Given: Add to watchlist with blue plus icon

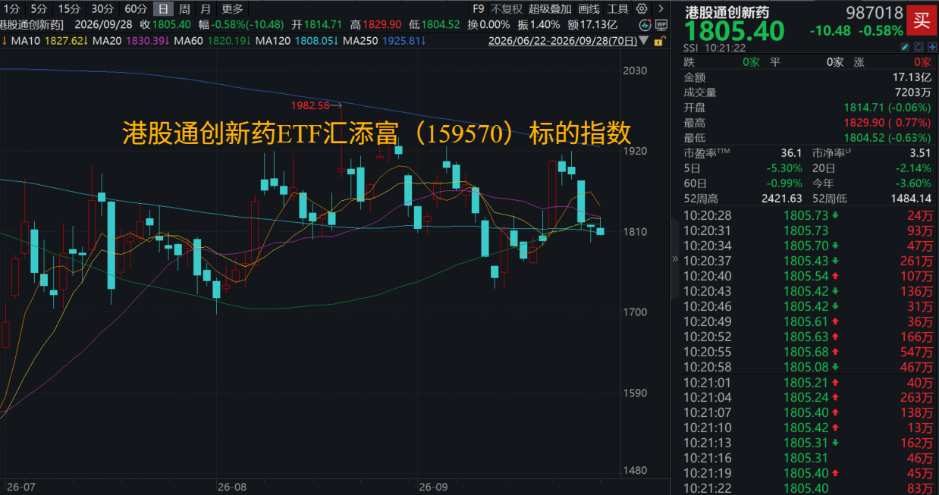Looking at the screenshot, I should (932, 47).
